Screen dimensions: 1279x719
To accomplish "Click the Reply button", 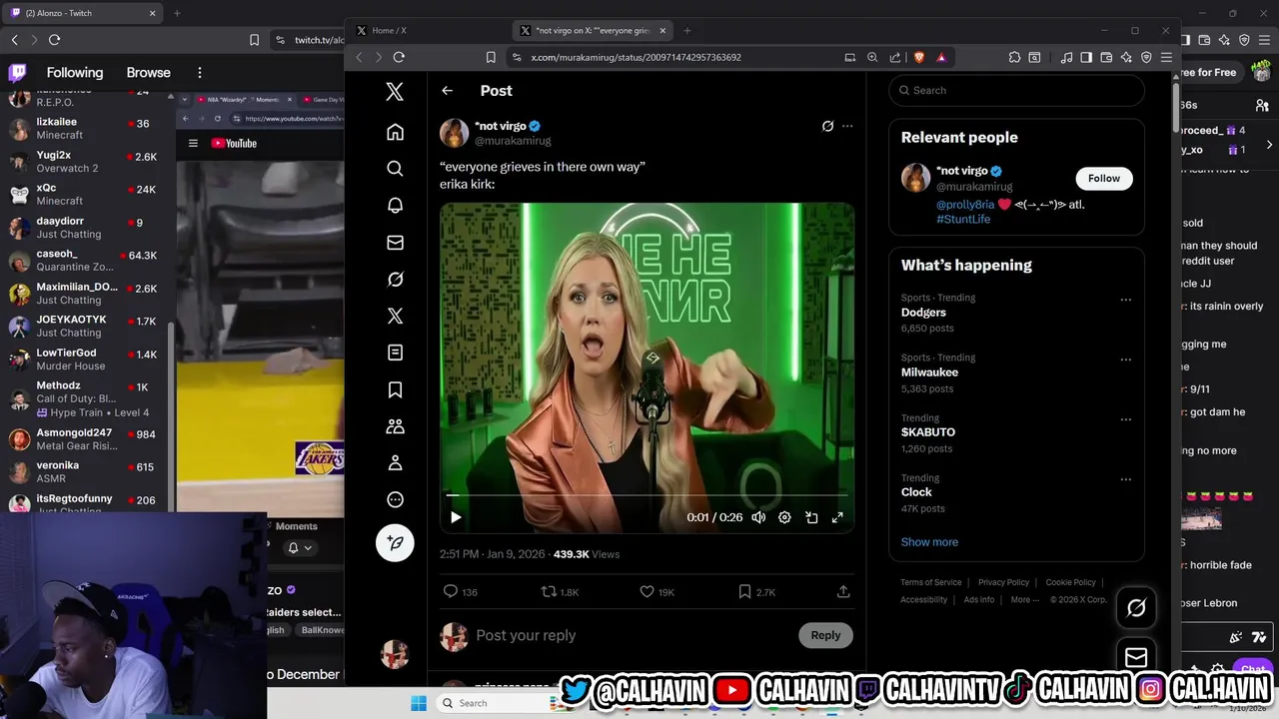I will (x=825, y=635).
